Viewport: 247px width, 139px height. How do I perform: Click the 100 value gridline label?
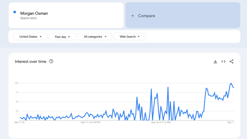tap(16, 83)
